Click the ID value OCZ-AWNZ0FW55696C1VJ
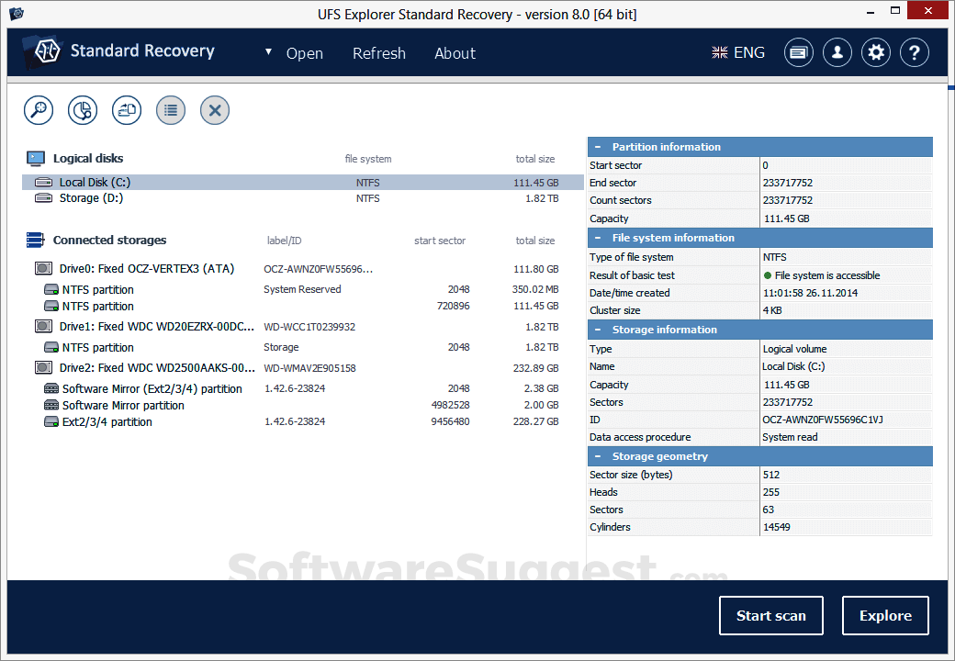Viewport: 955px width, 661px height. pos(822,420)
